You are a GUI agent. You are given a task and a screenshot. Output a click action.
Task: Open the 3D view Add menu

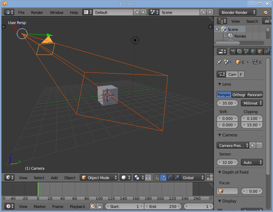pyautogui.click(x=54, y=178)
